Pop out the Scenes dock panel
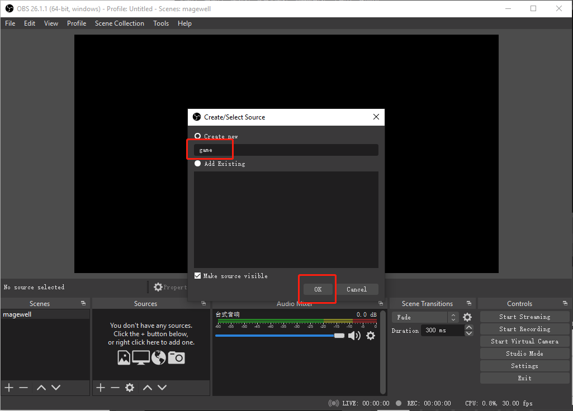Screen dimensions: 573x411 point(83,303)
